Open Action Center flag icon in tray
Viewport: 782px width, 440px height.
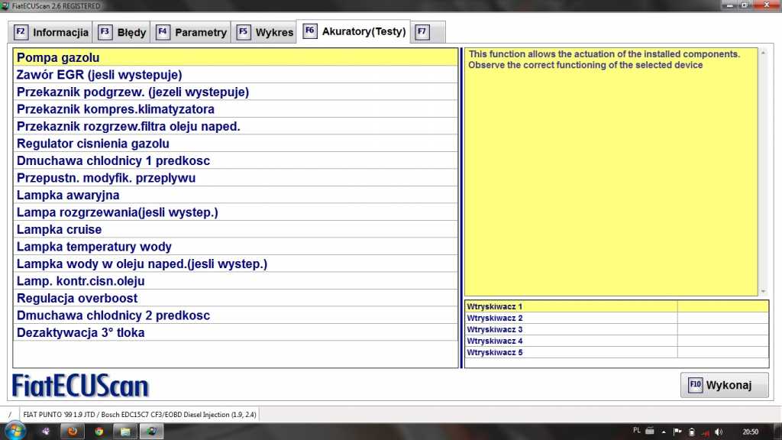677,432
